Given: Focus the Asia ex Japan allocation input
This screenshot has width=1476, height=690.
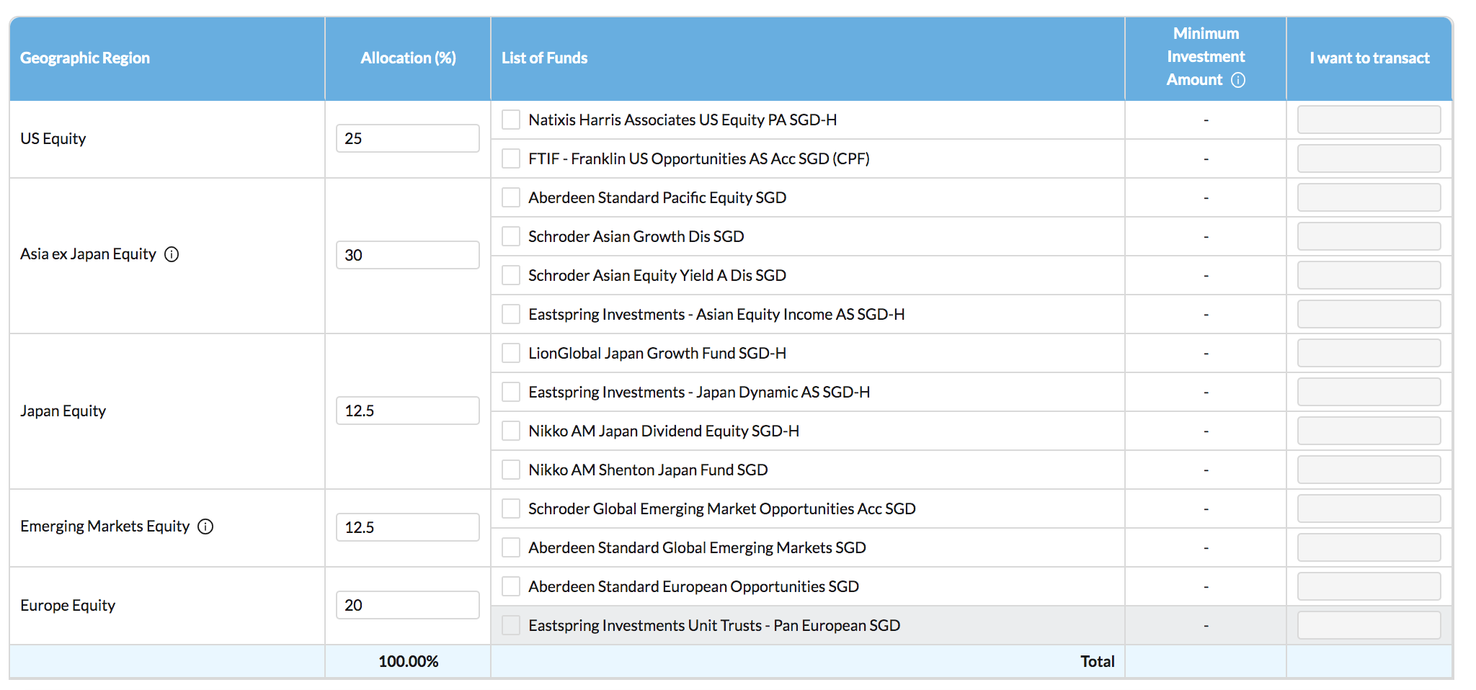Looking at the screenshot, I should (x=407, y=255).
